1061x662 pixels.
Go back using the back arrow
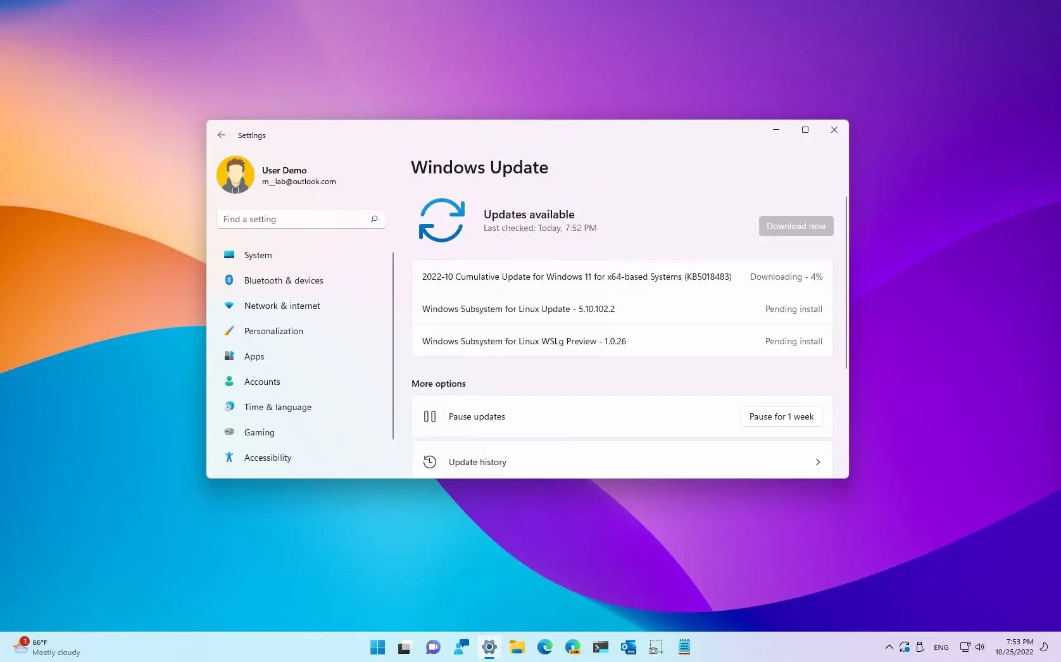click(x=221, y=135)
